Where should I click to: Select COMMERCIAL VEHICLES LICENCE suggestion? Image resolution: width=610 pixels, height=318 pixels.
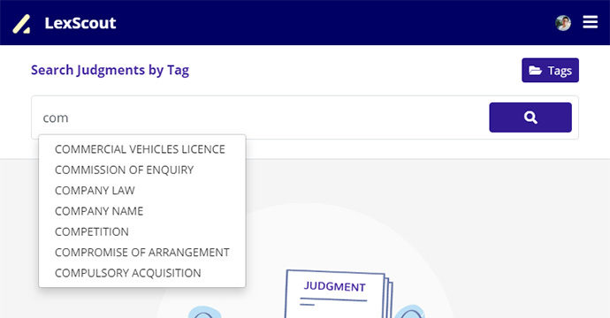142,149
